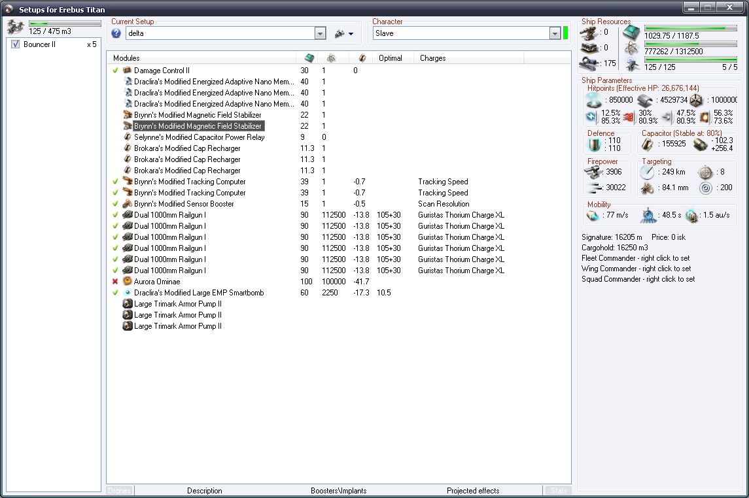Click the powergrid usage progress bar
This screenshot has width=749, height=498.
point(691,44)
